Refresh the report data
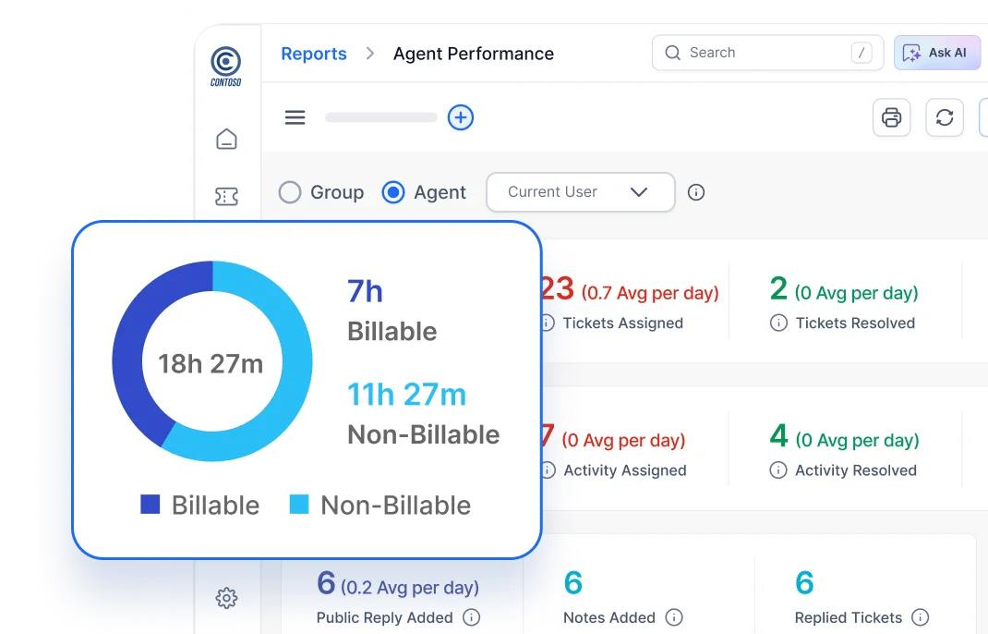Image resolution: width=988 pixels, height=634 pixels. coord(944,117)
